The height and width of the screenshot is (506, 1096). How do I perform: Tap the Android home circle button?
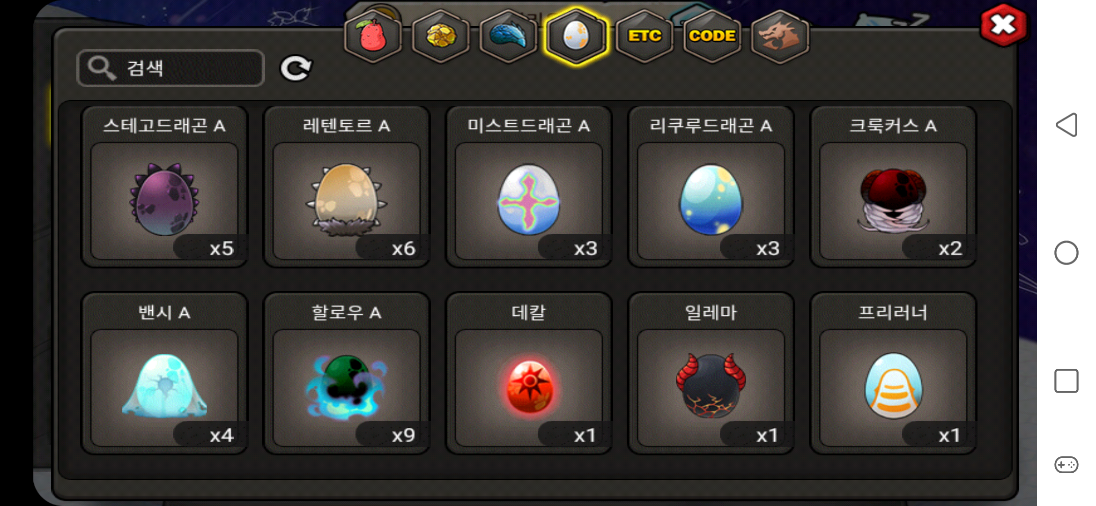click(x=1066, y=253)
